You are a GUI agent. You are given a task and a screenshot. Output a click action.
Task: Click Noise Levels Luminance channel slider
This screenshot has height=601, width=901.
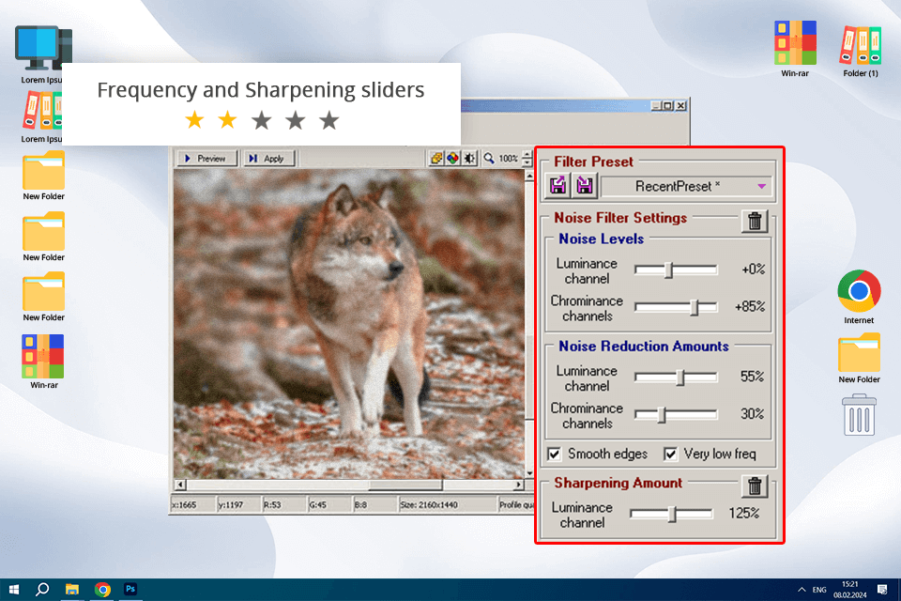coord(676,270)
